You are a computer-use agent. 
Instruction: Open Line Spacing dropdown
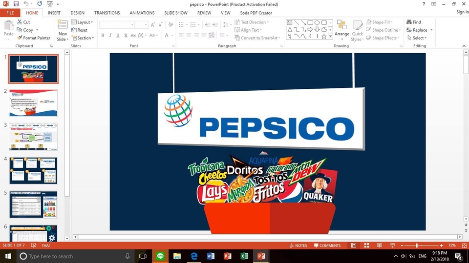226,25
